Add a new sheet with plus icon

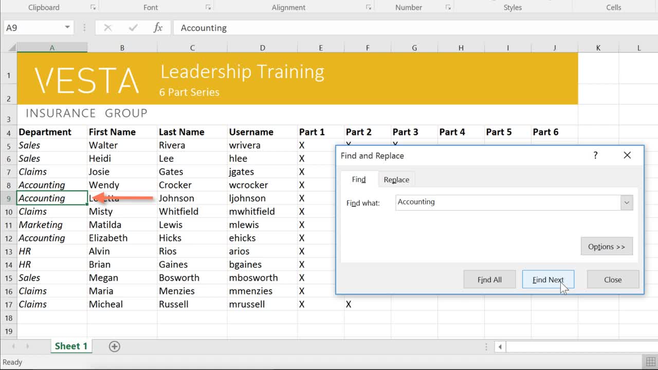pyautogui.click(x=115, y=346)
